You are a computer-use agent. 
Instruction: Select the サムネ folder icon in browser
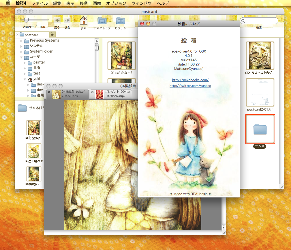[x=260, y=129]
